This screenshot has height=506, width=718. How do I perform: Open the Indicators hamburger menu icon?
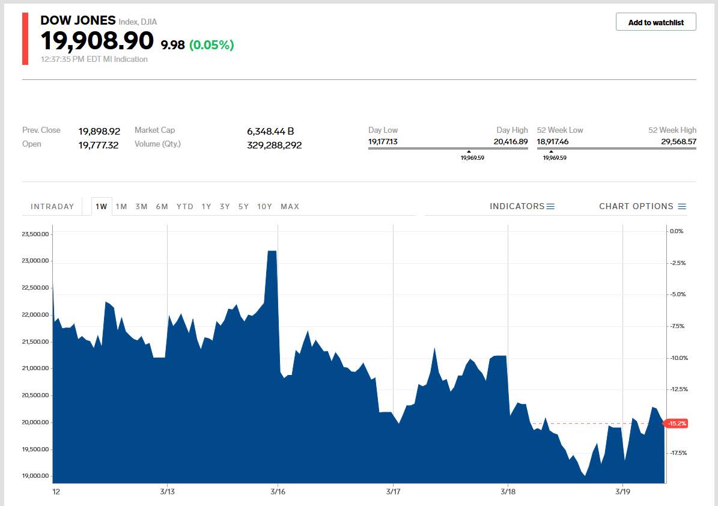click(550, 207)
